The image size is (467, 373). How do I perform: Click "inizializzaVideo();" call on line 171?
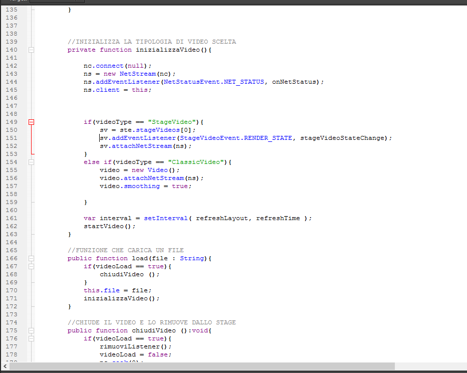point(122,298)
